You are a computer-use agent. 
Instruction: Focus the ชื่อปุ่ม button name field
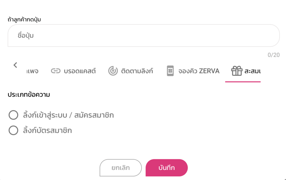[x=144, y=36]
